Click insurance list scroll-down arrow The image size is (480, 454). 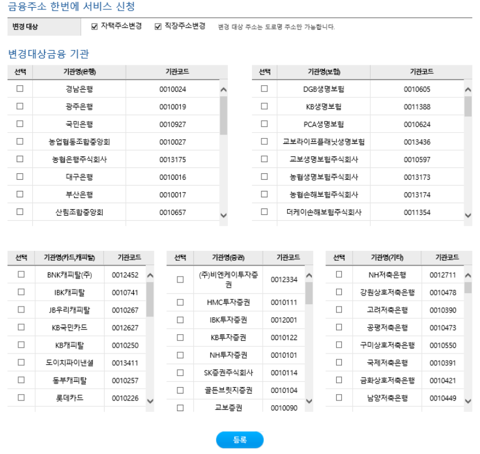click(468, 216)
